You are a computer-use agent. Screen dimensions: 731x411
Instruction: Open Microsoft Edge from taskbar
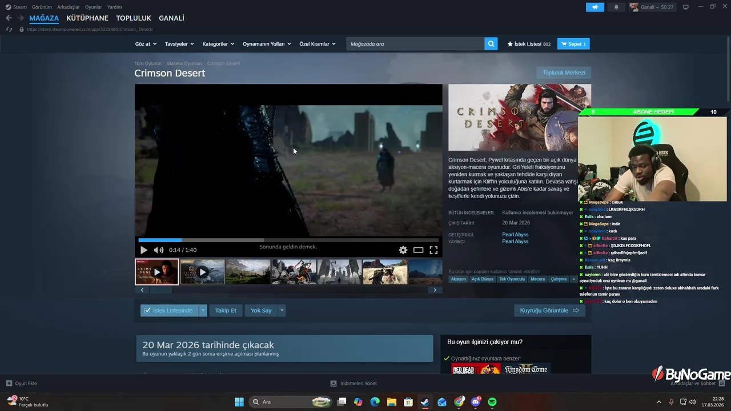tap(375, 402)
